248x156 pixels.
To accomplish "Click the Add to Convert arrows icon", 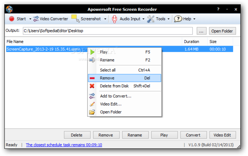I will click(92, 96).
